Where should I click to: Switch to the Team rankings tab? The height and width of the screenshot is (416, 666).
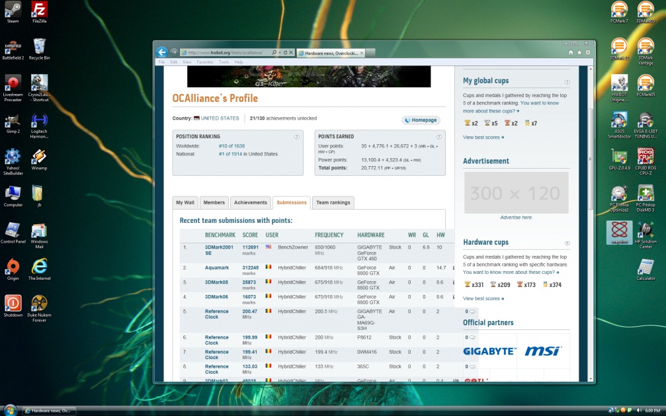(x=333, y=202)
